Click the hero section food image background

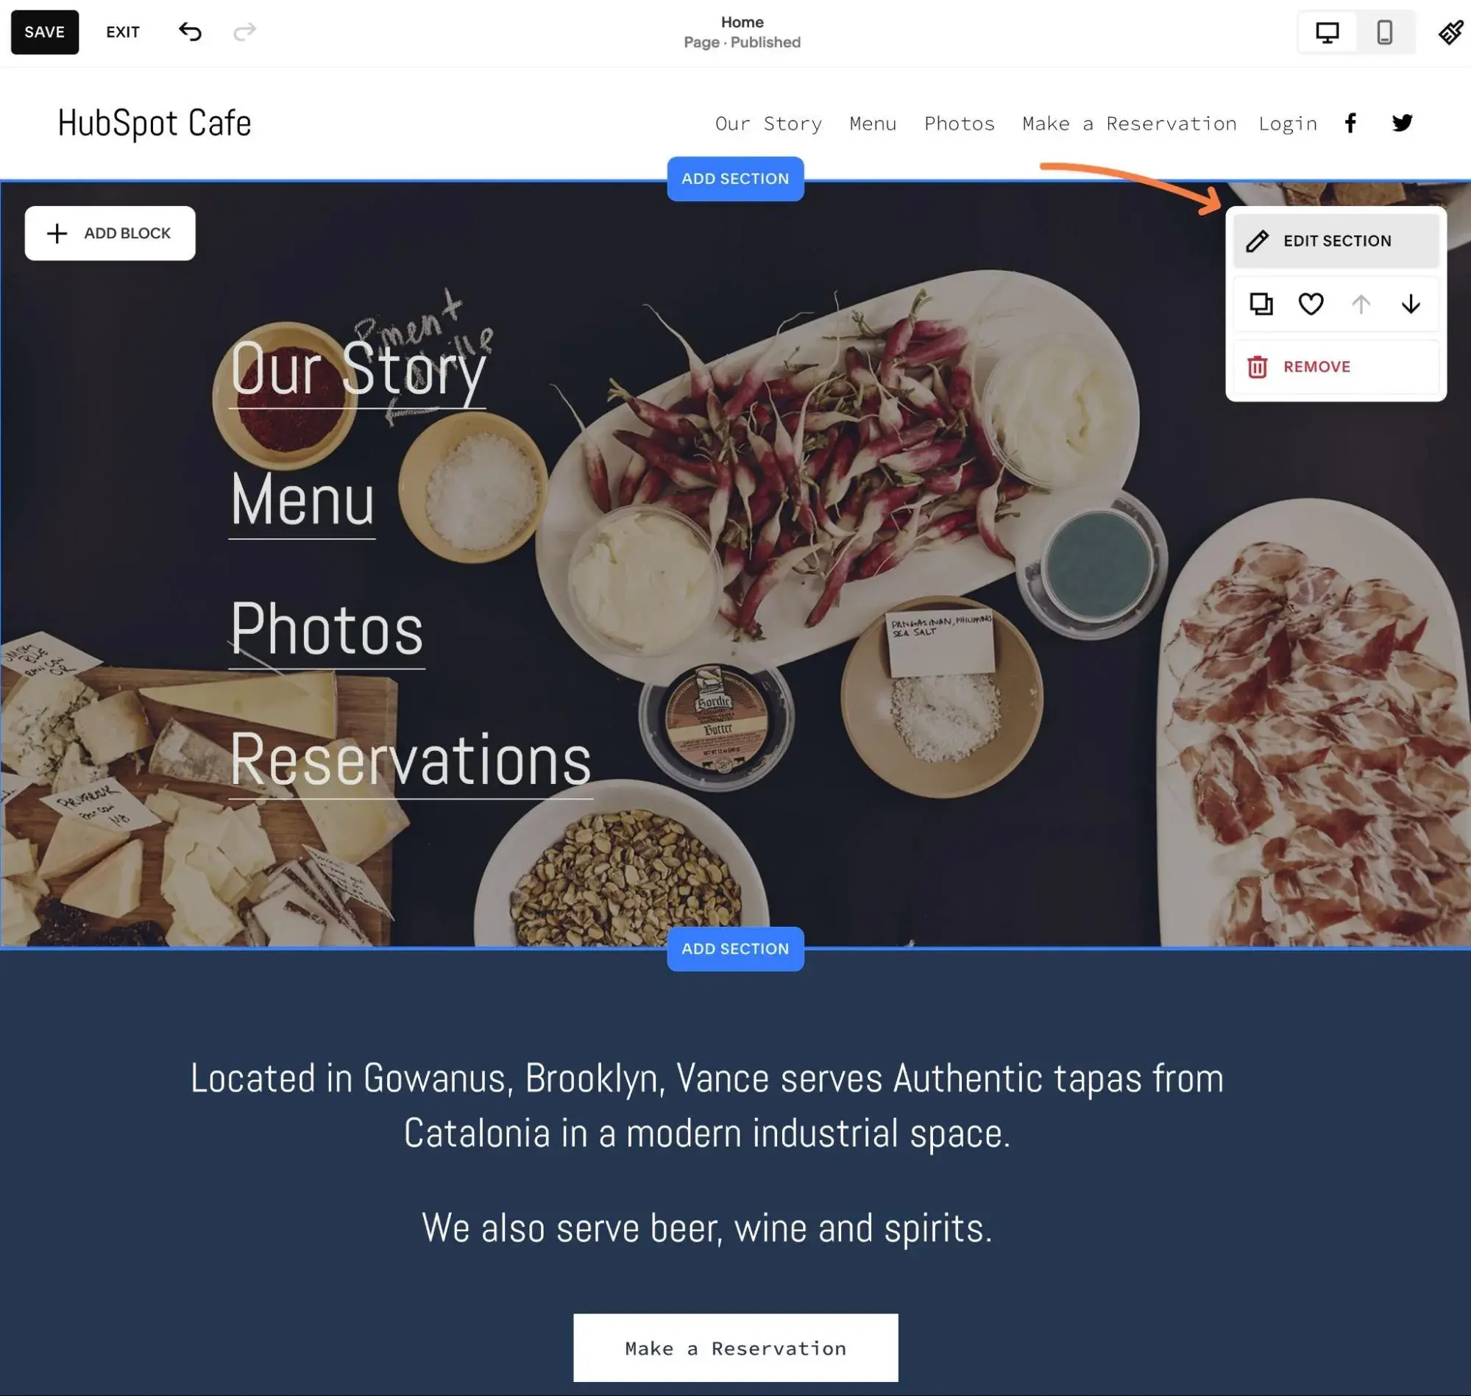[735, 563]
